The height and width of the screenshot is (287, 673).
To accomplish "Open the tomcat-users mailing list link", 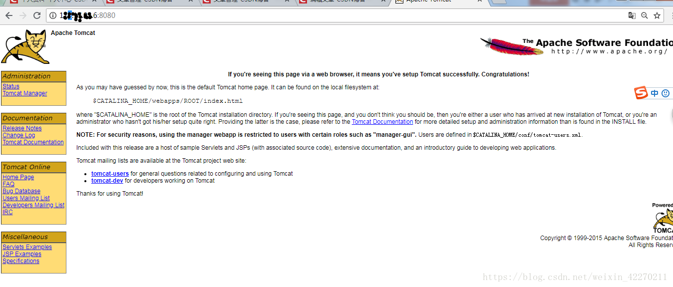I will (110, 174).
